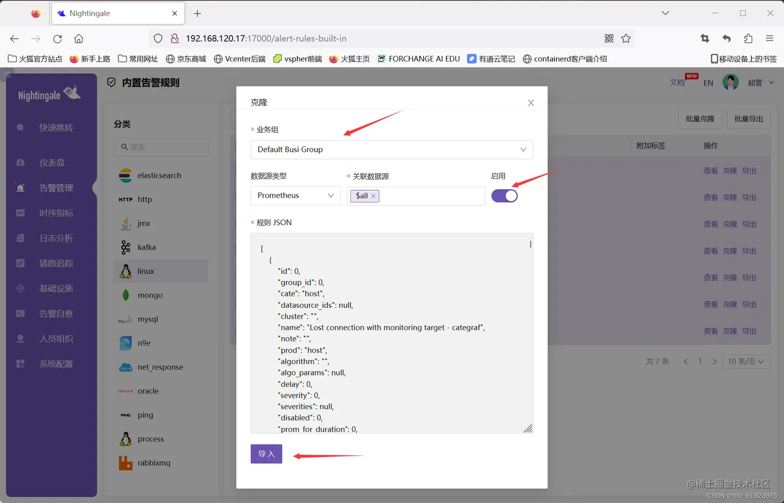Reload the page in Firefox
This screenshot has width=784, height=503.
pyautogui.click(x=58, y=38)
